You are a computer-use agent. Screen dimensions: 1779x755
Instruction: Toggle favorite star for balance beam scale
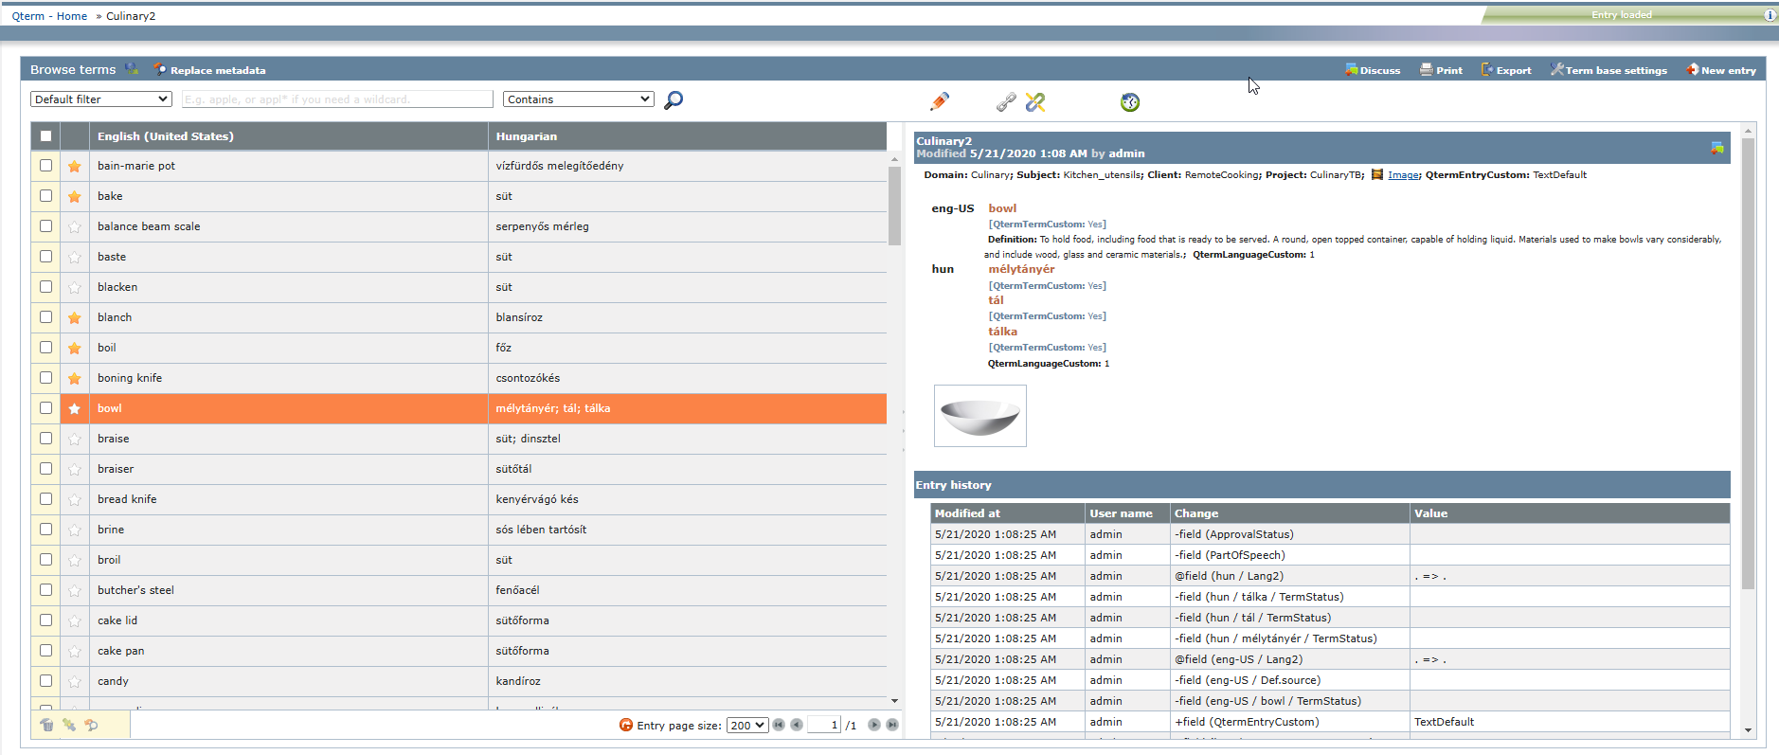(x=75, y=226)
